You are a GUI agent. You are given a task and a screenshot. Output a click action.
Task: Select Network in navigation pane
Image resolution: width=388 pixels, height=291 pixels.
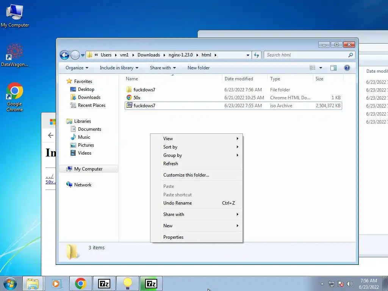[79, 185]
